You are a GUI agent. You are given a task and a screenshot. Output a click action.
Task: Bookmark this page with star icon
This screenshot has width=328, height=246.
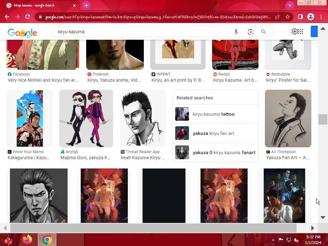pyautogui.click(x=288, y=17)
